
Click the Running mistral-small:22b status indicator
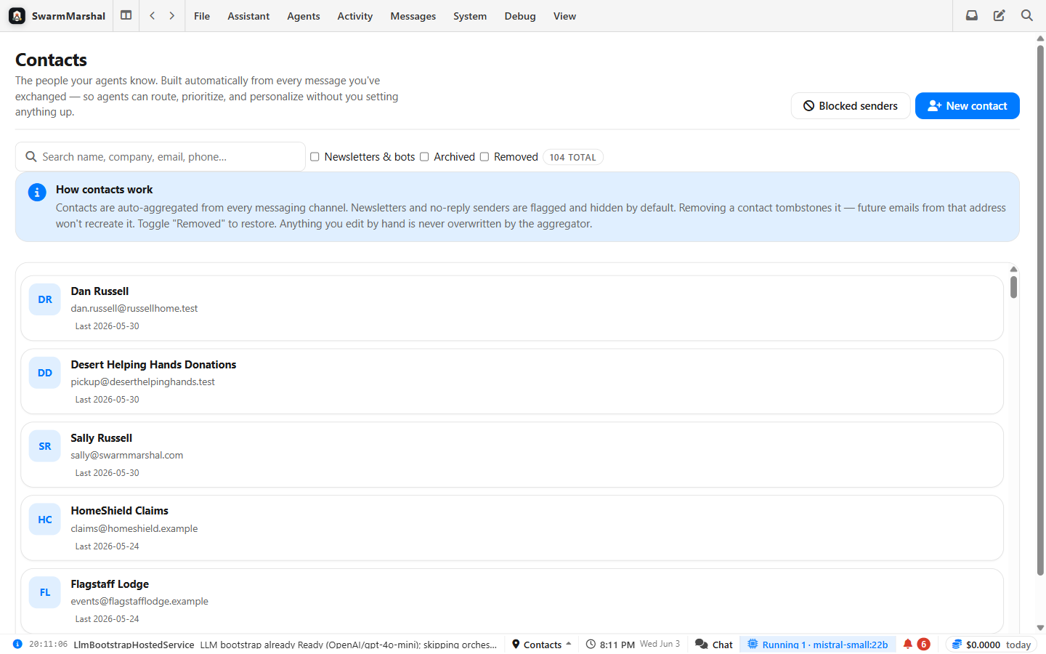pos(817,645)
